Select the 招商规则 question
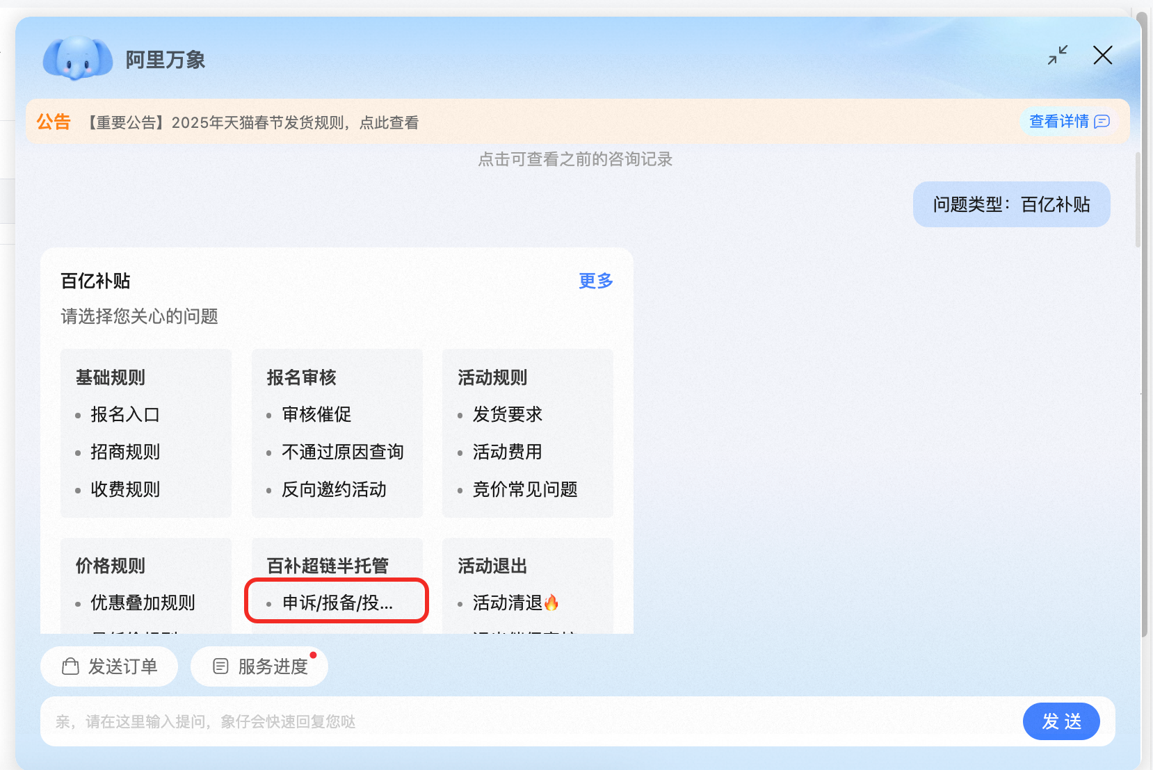This screenshot has width=1153, height=770. [x=125, y=452]
